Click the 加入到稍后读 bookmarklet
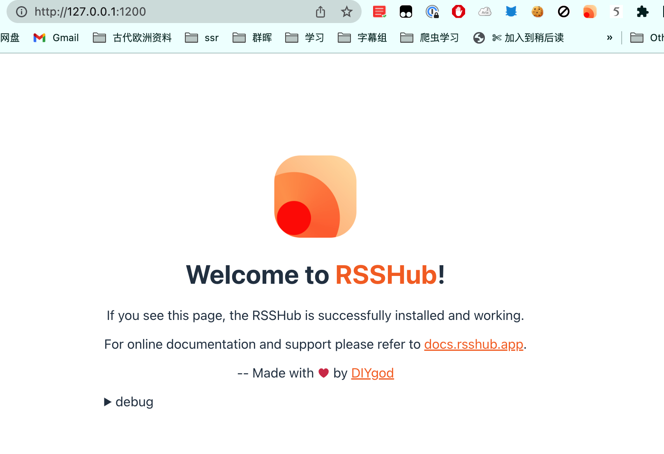The image size is (664, 454). pyautogui.click(x=519, y=38)
